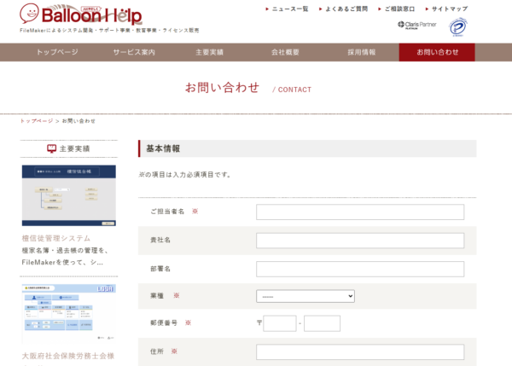
Task: Focus the 部署名 input field
Action: [x=360, y=269]
